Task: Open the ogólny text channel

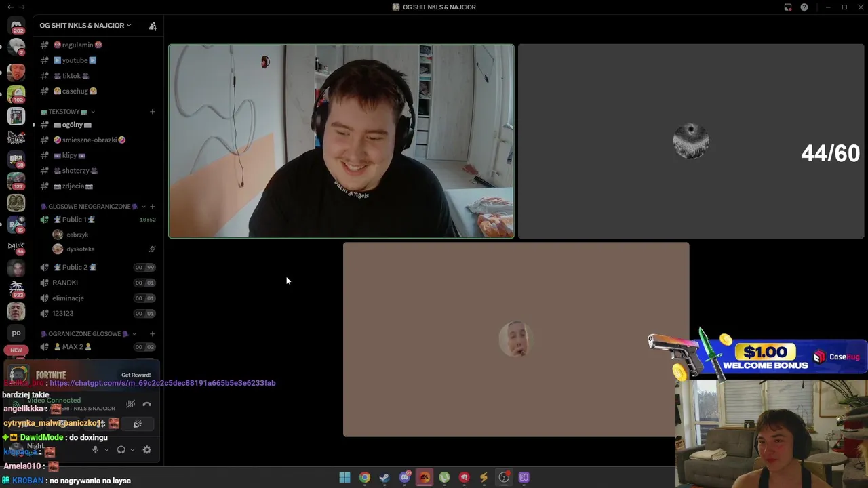Action: pyautogui.click(x=98, y=125)
